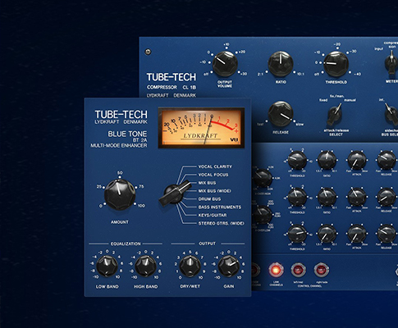398x328 pixels.
Task: Toggle the METER input/compression switch
Action: 391,62
